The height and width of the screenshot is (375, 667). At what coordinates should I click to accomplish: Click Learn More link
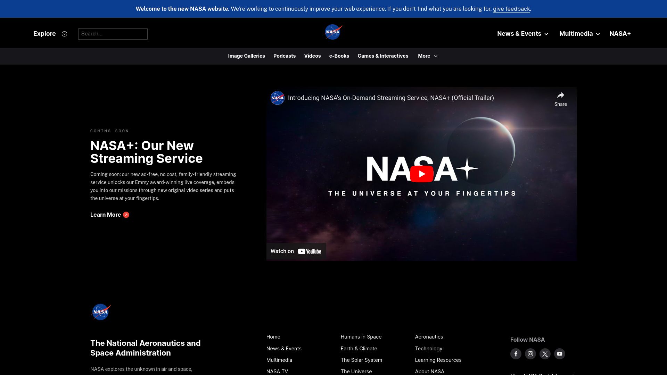(x=106, y=215)
